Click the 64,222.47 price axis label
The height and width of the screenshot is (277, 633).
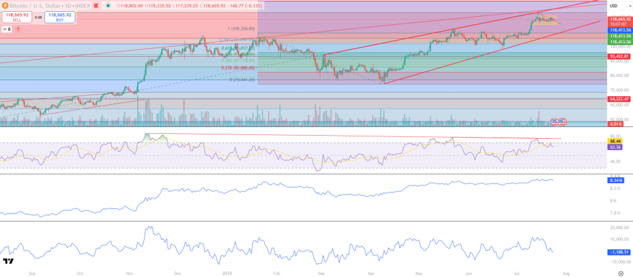(620, 99)
